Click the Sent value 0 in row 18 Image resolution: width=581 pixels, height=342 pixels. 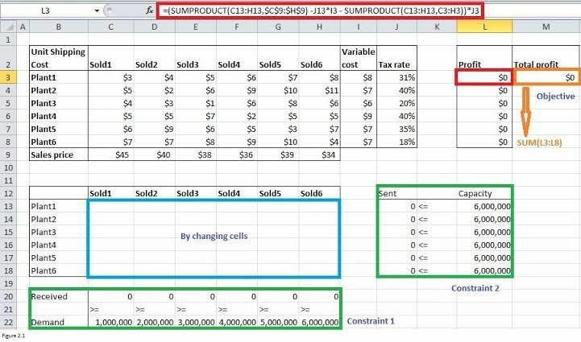pyautogui.click(x=396, y=270)
